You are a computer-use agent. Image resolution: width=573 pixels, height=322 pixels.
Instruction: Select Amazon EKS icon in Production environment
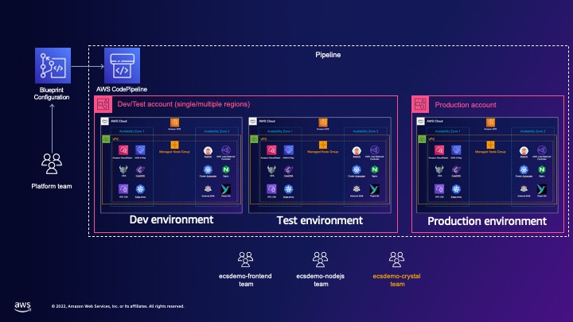click(x=490, y=122)
